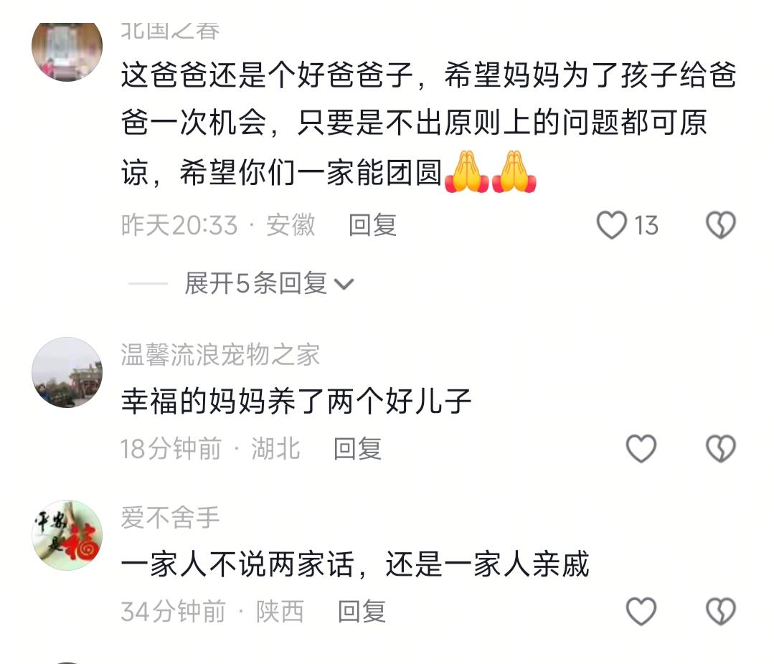Dislike the comment 幸福的妈妈养了两个好儿子
This screenshot has width=774, height=664.
[x=721, y=448]
